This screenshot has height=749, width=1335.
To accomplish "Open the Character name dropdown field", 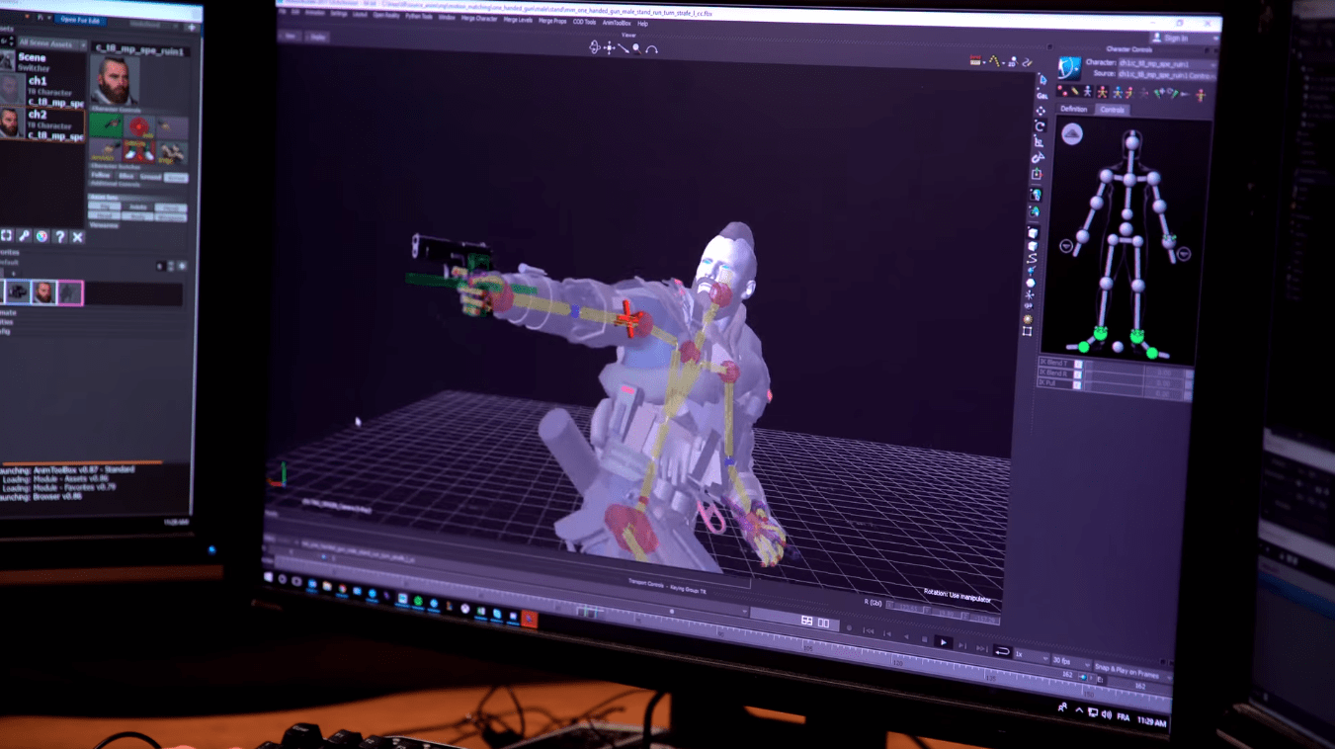I will 1165,63.
